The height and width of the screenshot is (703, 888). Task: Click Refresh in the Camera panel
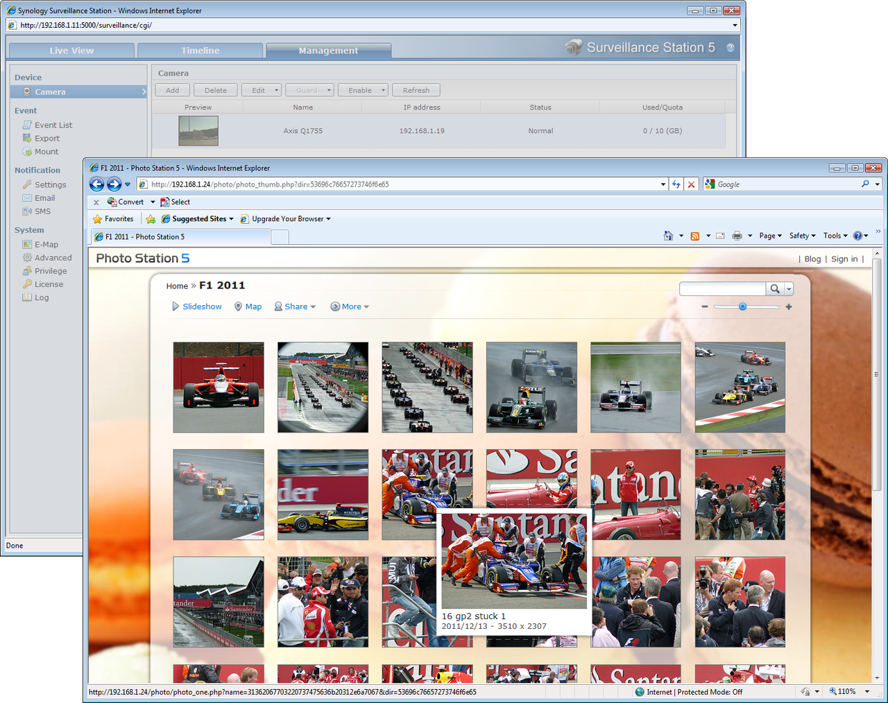tap(416, 90)
